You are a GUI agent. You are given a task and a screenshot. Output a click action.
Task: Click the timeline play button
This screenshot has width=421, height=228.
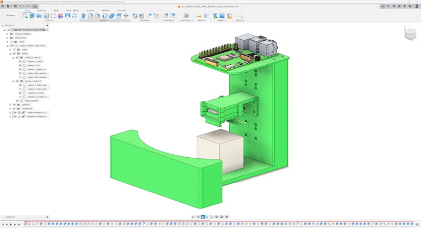tap(11, 225)
